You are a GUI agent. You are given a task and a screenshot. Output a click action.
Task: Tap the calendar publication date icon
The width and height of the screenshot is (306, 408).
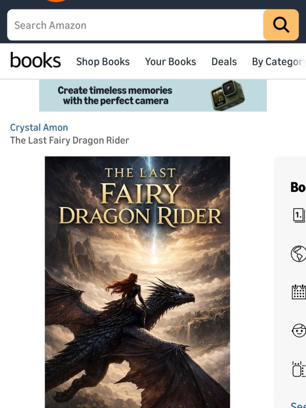click(x=299, y=292)
